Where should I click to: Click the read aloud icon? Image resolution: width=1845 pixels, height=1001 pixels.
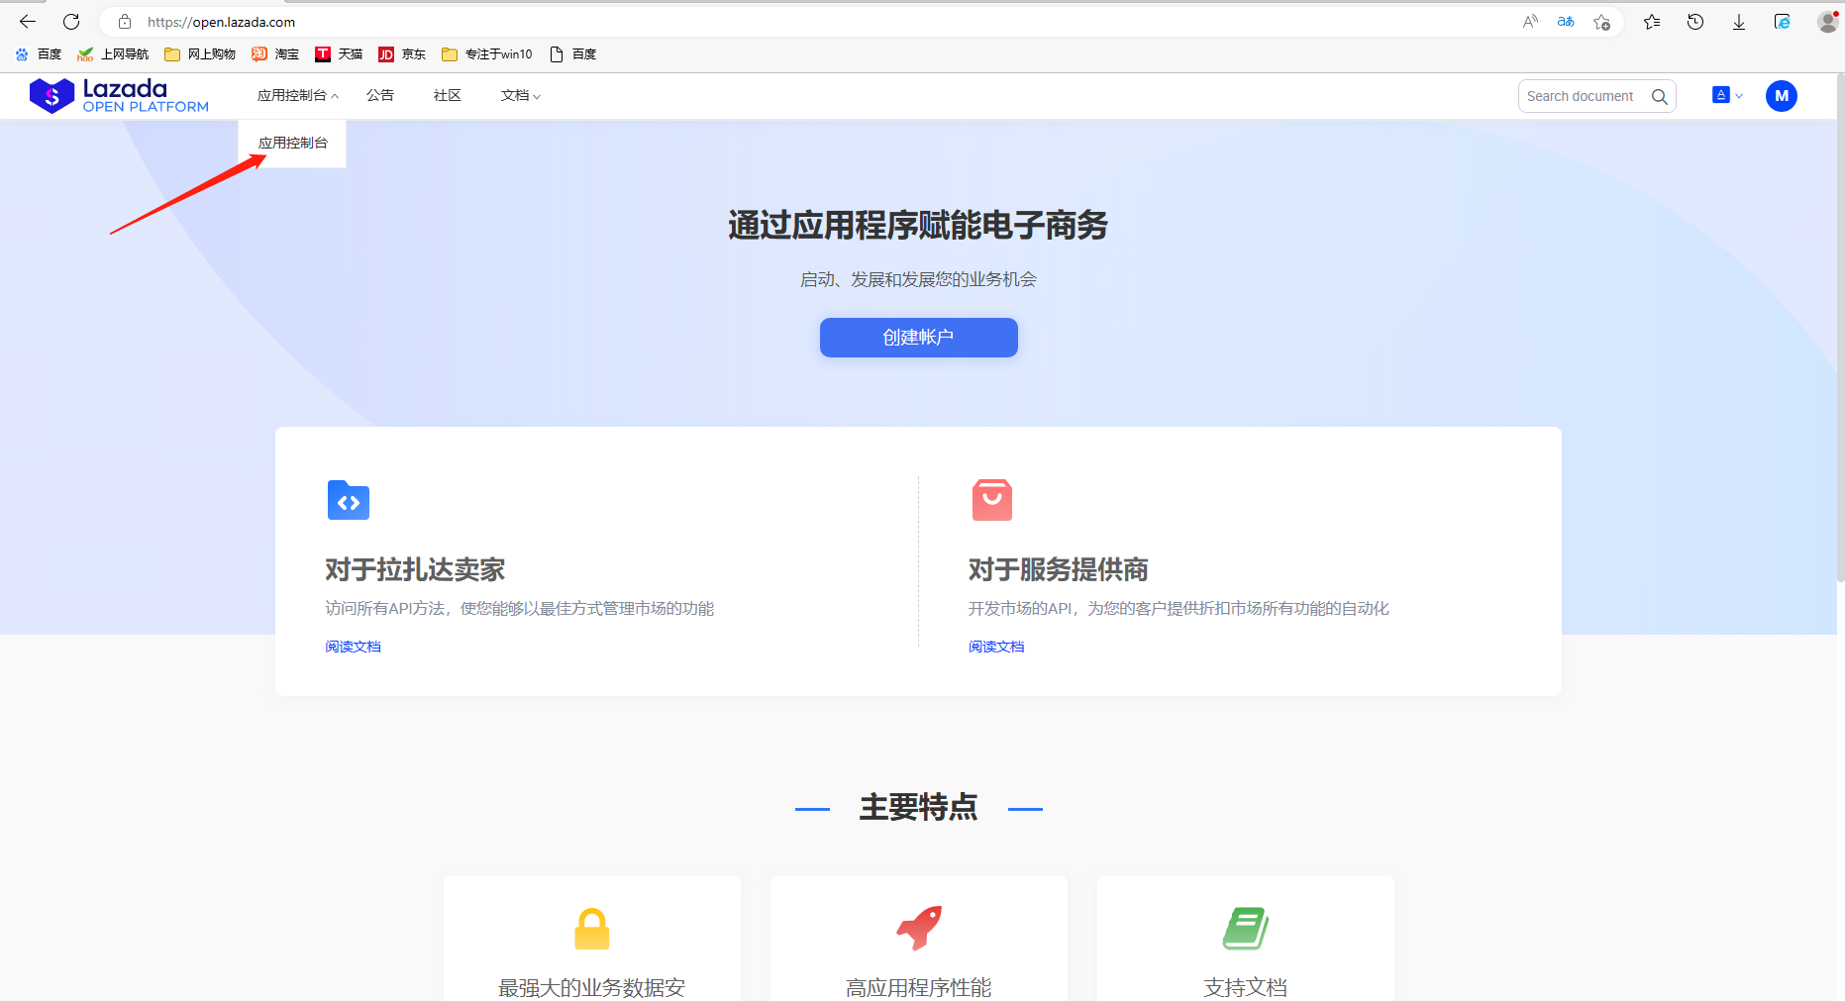pos(1530,22)
